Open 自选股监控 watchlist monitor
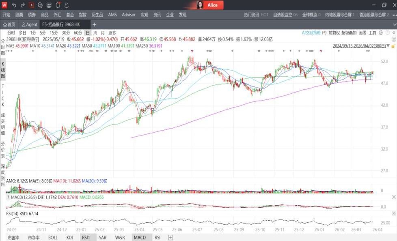This screenshot has width=397, height=241. click(x=285, y=15)
